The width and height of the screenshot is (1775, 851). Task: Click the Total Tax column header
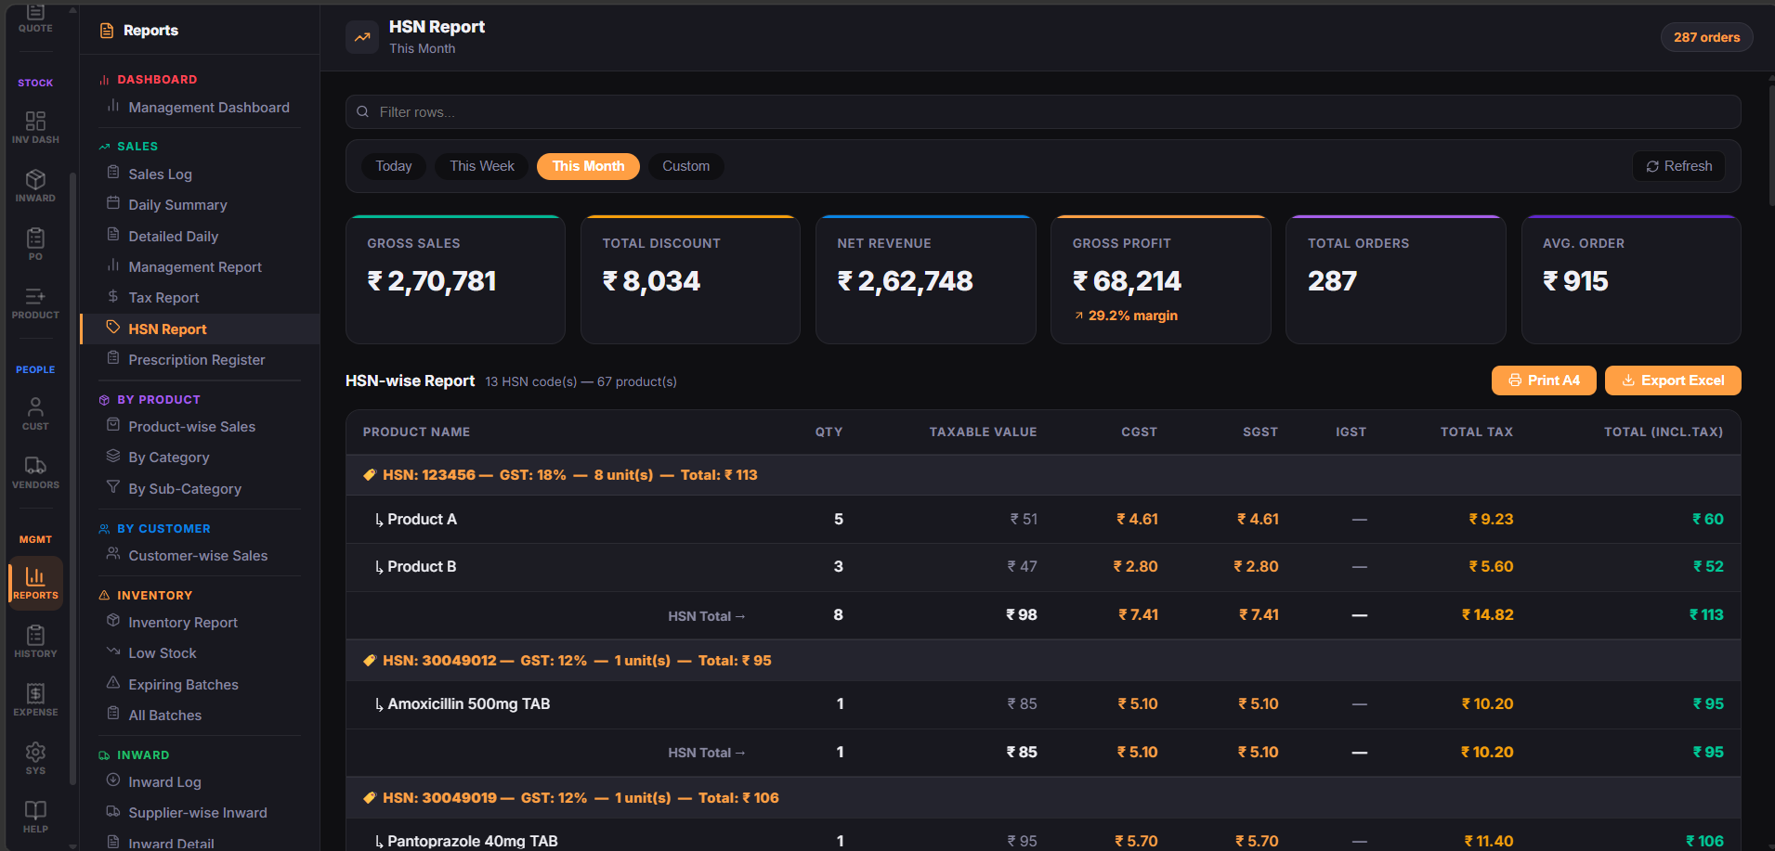[1476, 432]
